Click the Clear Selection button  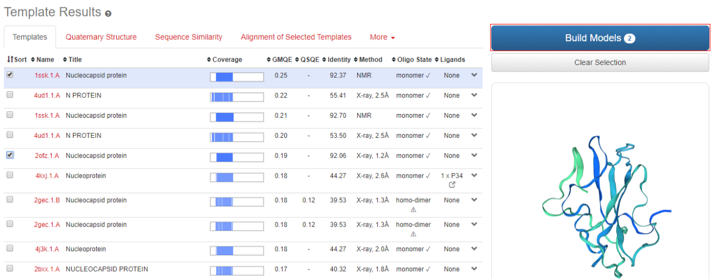click(600, 63)
